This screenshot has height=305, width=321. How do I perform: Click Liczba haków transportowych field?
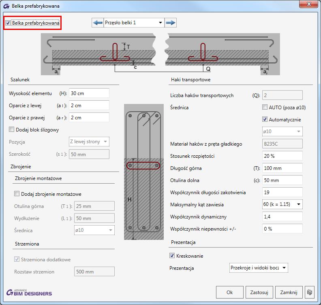[282, 95]
